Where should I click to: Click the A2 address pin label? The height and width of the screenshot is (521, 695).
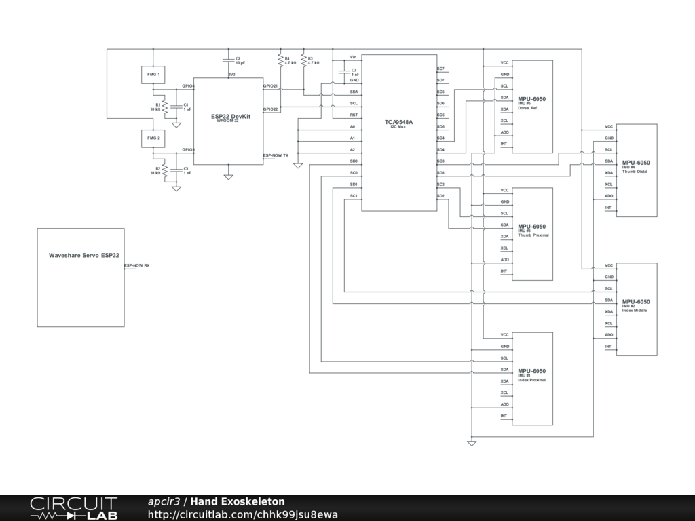click(x=353, y=150)
